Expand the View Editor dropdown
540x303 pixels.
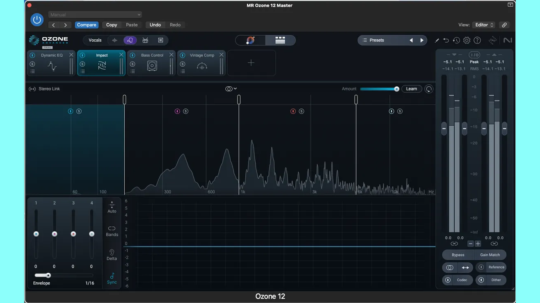pyautogui.click(x=484, y=25)
